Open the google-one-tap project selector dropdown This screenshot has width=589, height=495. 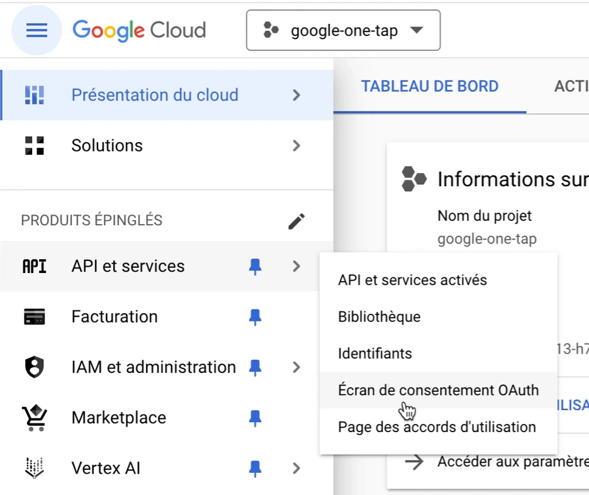pos(343,30)
